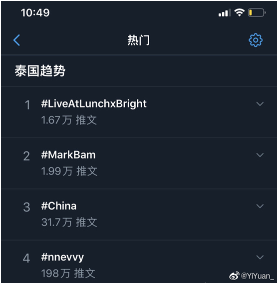Tap the 10:49 status bar clock
Image resolution: width=278 pixels, height=284 pixels.
point(35,12)
